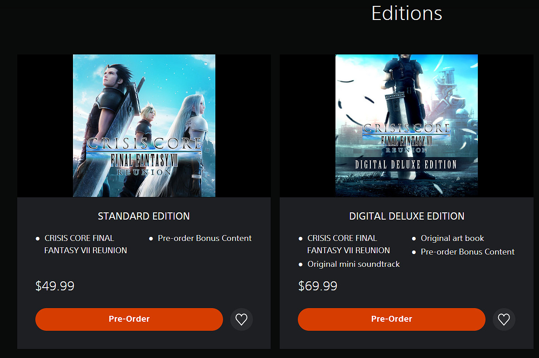Screen dimensions: 539x358
Task: Click the Digital Deluxe Edition banner on cover
Action: click(x=406, y=164)
